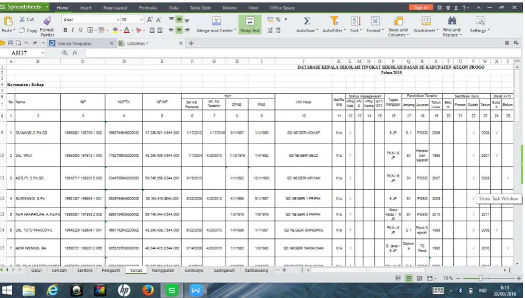
Task: Click the Redo arrow icon
Action: pyautogui.click(x=35, y=43)
